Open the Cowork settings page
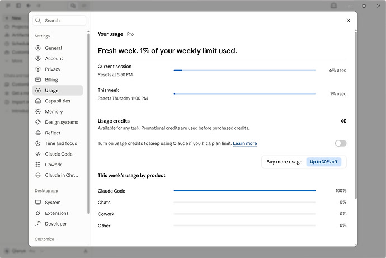 (58, 165)
